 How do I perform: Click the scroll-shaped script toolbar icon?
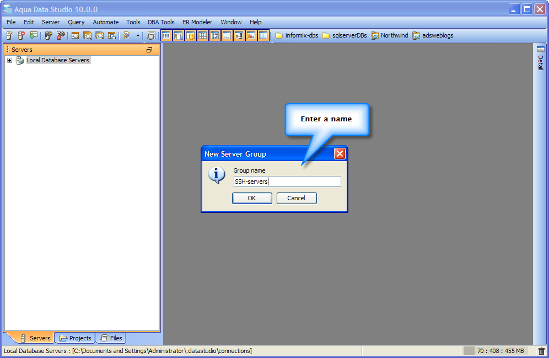[151, 35]
